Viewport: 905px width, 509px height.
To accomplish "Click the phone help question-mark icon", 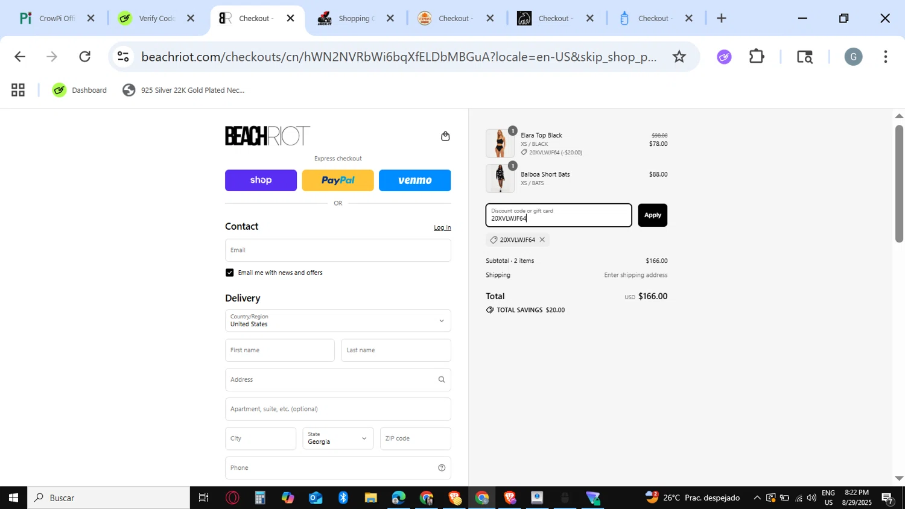I will [x=442, y=468].
